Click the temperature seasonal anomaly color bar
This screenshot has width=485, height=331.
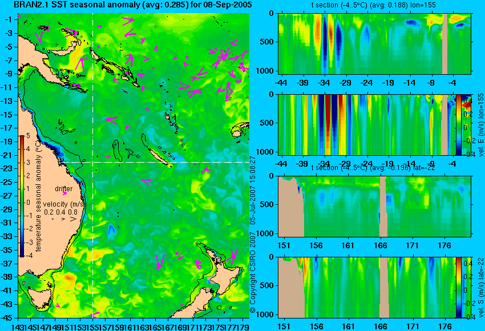click(x=22, y=196)
